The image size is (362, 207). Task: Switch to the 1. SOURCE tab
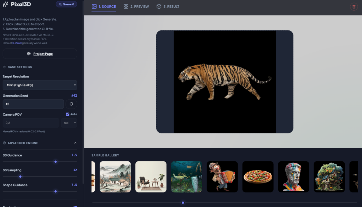click(104, 6)
